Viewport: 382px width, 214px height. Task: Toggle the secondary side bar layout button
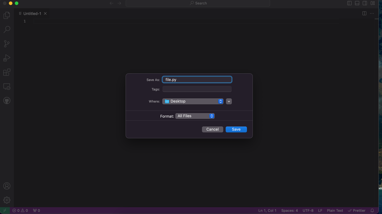tap(365, 3)
